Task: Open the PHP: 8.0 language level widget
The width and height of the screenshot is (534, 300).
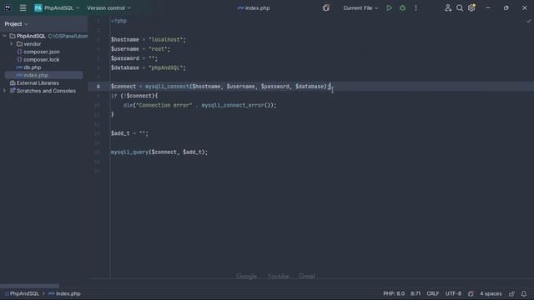Action: (394, 293)
